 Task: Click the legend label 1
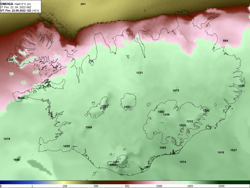click(32, 186)
